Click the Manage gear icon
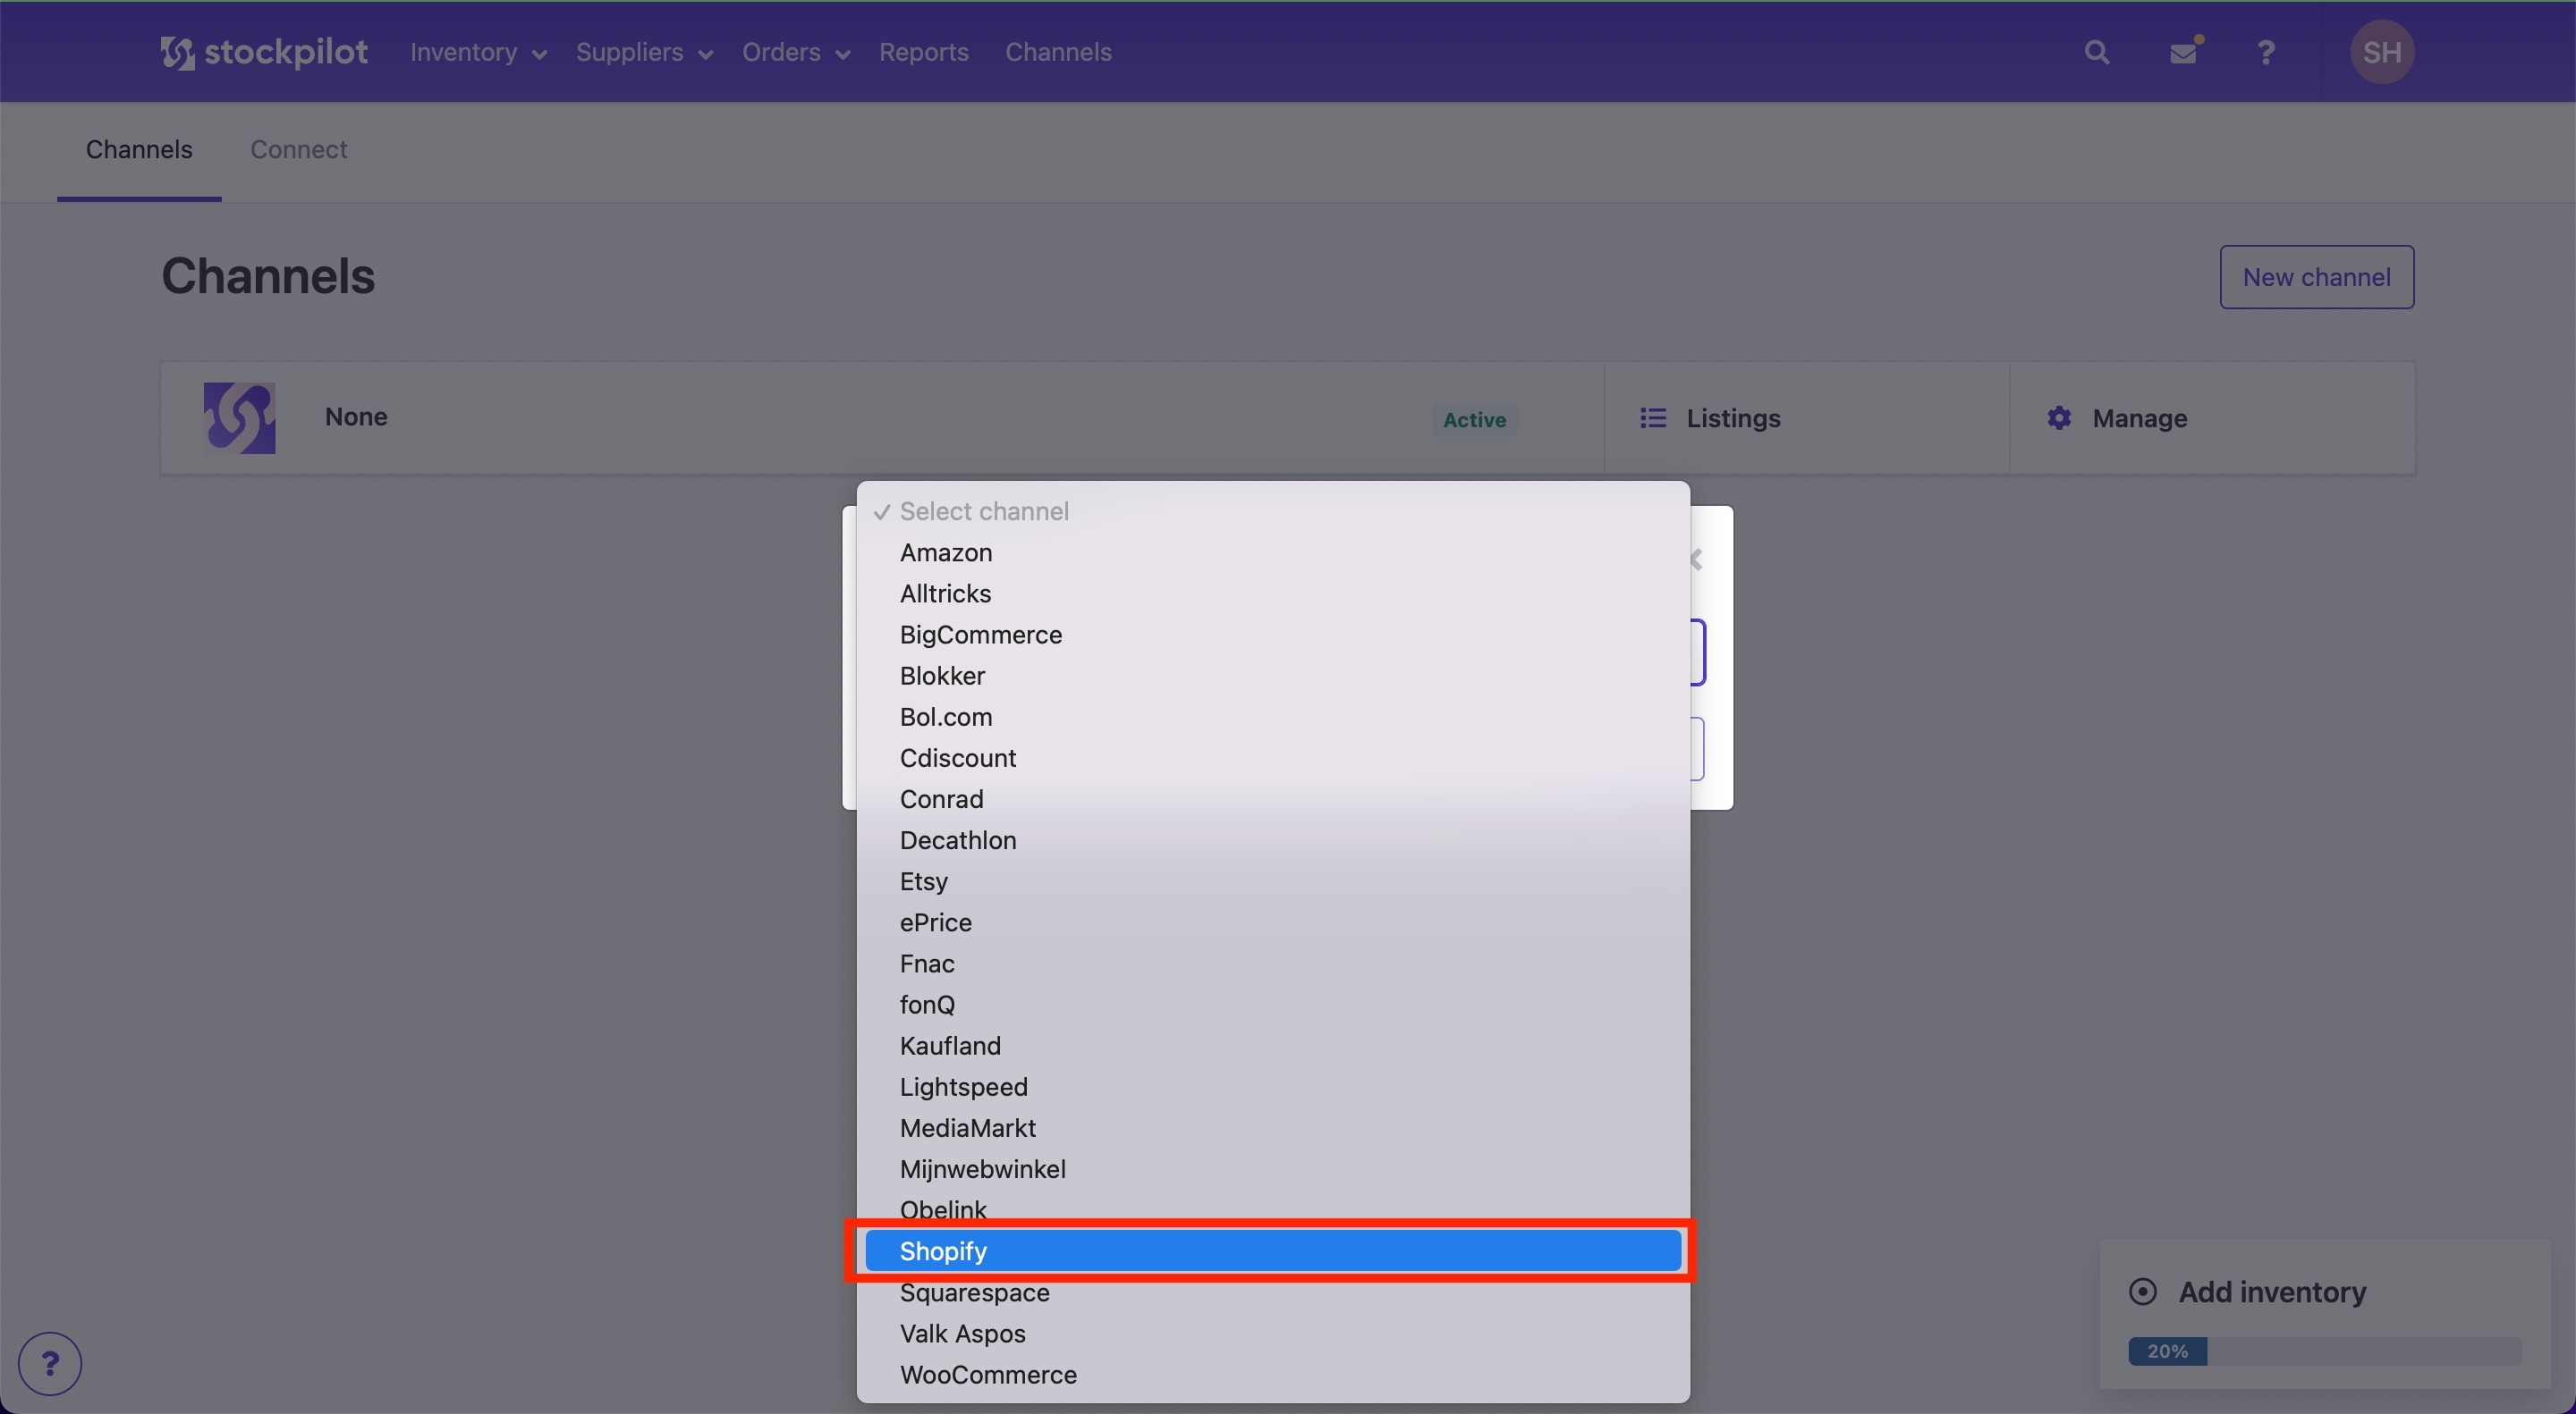The width and height of the screenshot is (2576, 1414). pos(2059,417)
